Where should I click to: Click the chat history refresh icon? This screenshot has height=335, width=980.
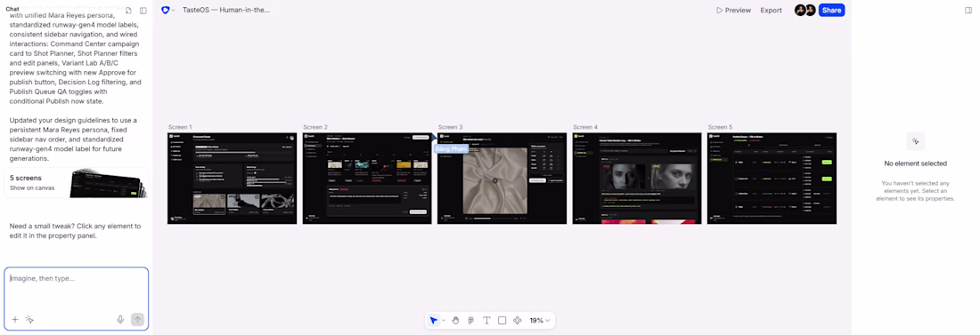(x=129, y=11)
